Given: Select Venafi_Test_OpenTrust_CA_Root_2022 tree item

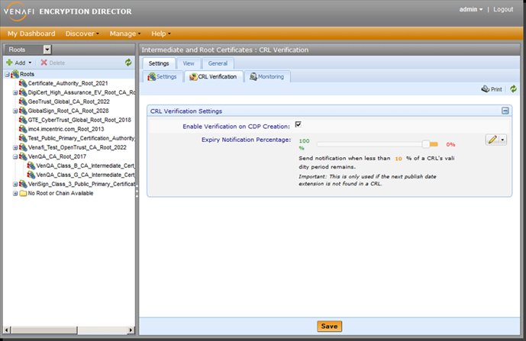Looking at the screenshot, I should 77,147.
